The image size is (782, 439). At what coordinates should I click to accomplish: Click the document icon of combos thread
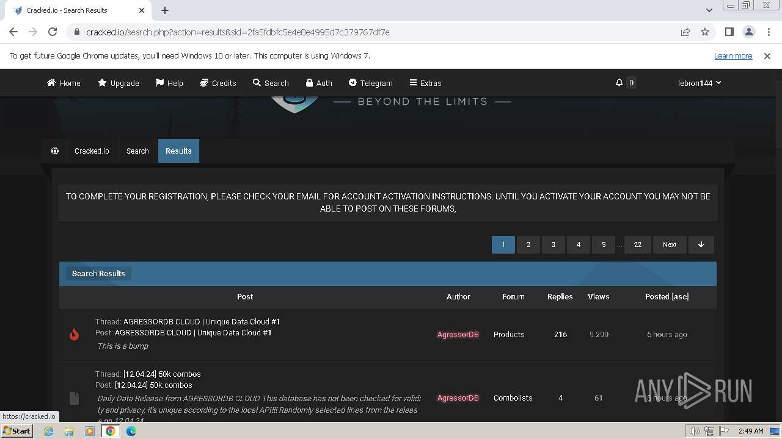[x=74, y=398]
